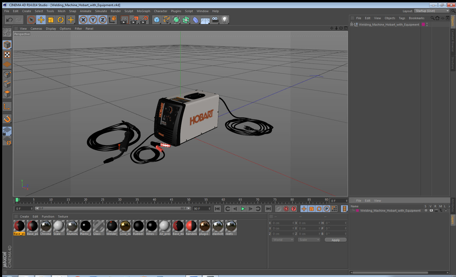Toggle locked workplane icon
The height and width of the screenshot is (277, 456).
(x=7, y=131)
